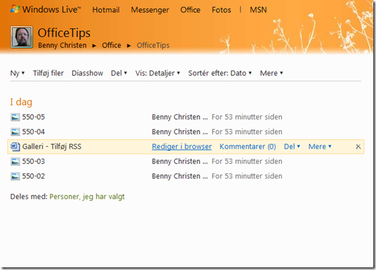Click the Windows Live logo icon
Screen dimensions: 376x270
point(15,9)
